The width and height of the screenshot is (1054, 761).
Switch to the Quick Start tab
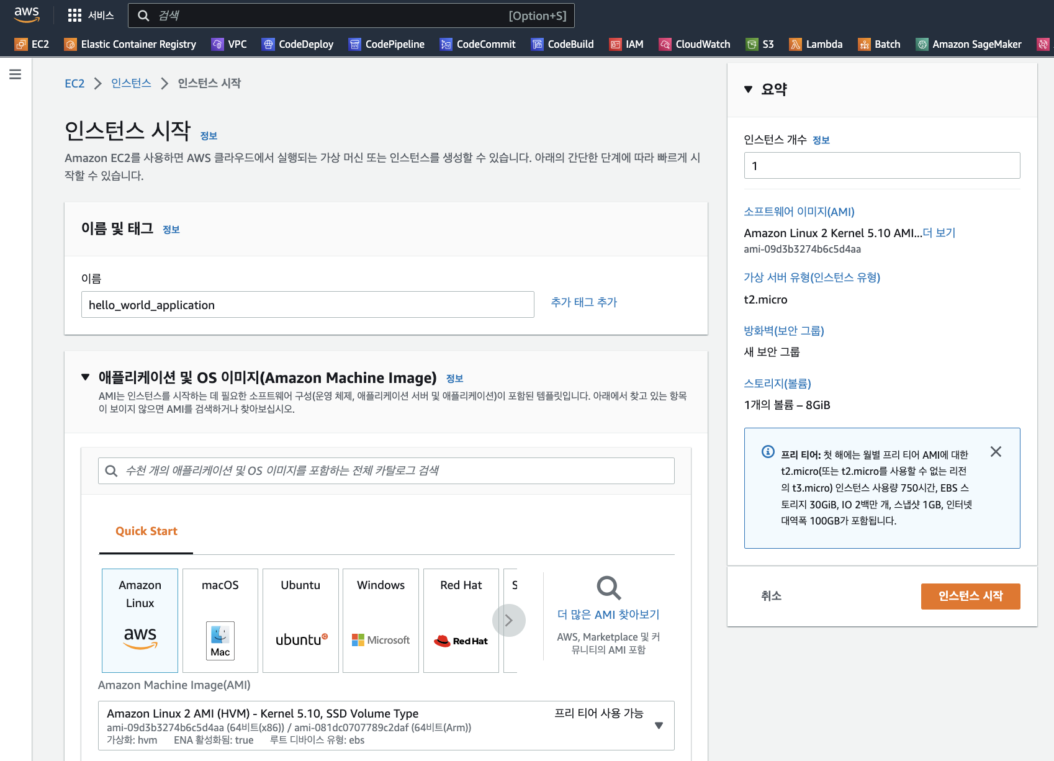coord(146,531)
